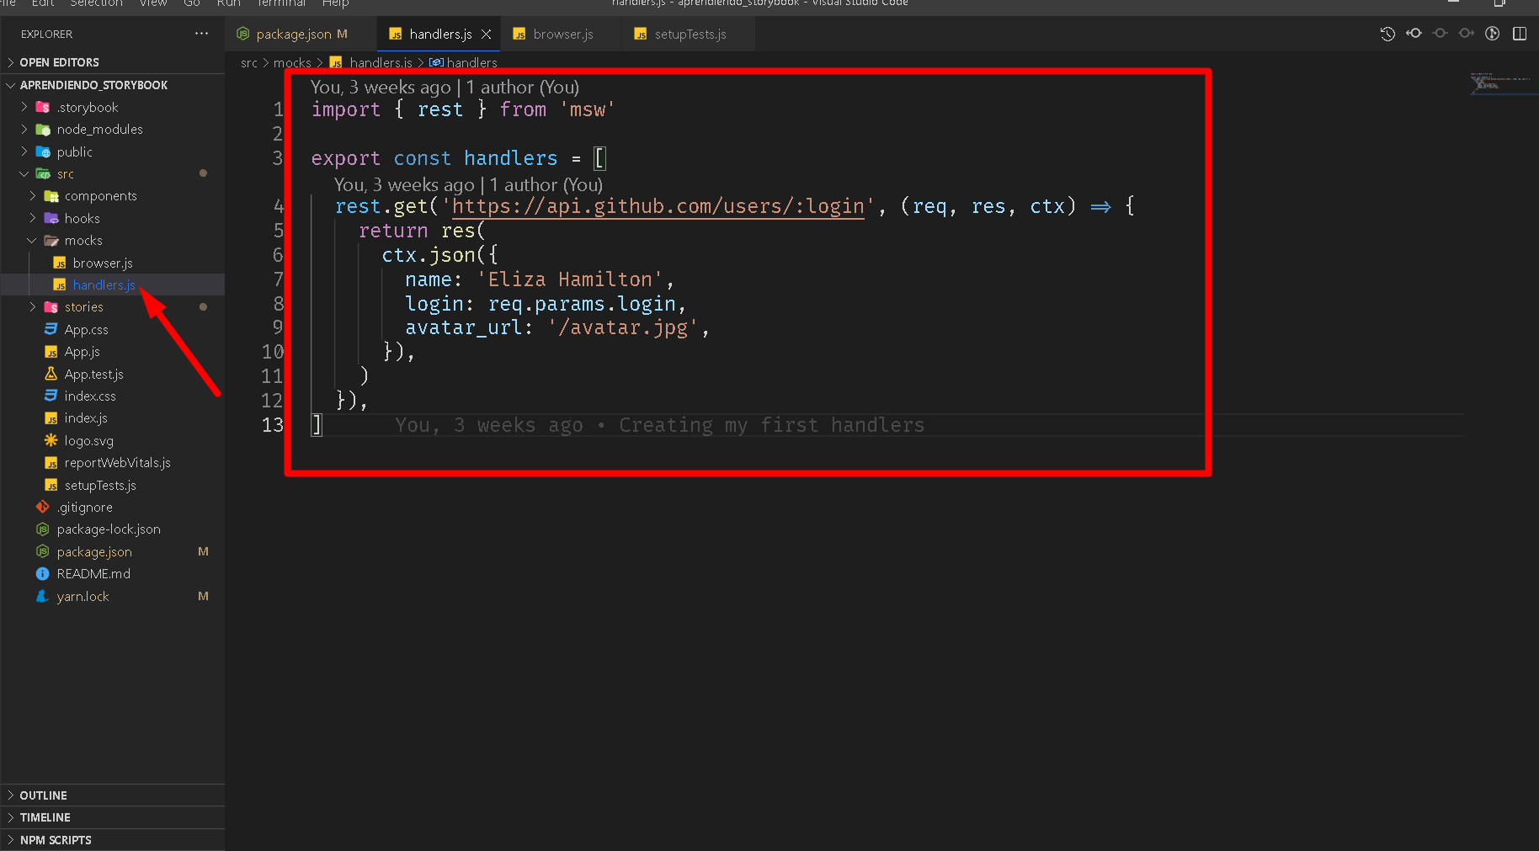Click the split editor right icon
The image size is (1539, 851).
(x=1520, y=34)
